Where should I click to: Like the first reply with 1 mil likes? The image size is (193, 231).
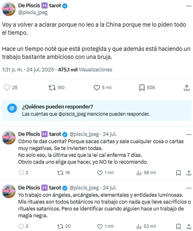tap(100, 173)
